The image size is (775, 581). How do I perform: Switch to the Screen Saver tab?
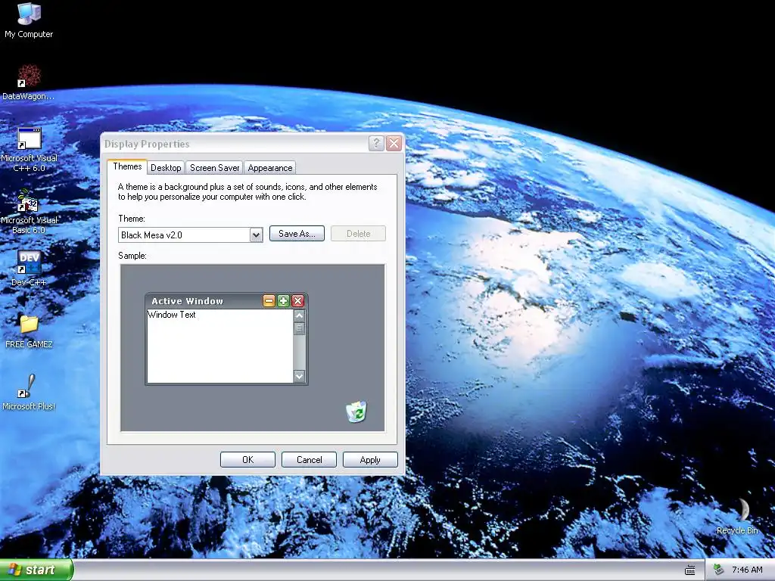214,167
